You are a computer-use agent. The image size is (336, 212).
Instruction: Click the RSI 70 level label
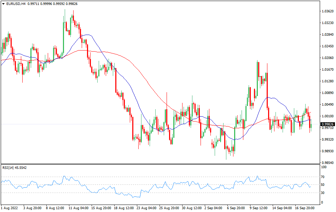point(323,177)
